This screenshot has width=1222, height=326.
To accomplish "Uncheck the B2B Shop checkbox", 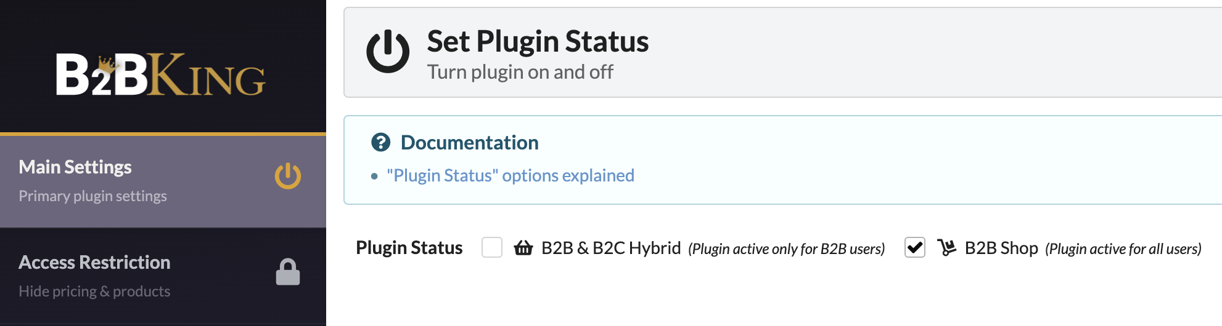I will (x=915, y=247).
